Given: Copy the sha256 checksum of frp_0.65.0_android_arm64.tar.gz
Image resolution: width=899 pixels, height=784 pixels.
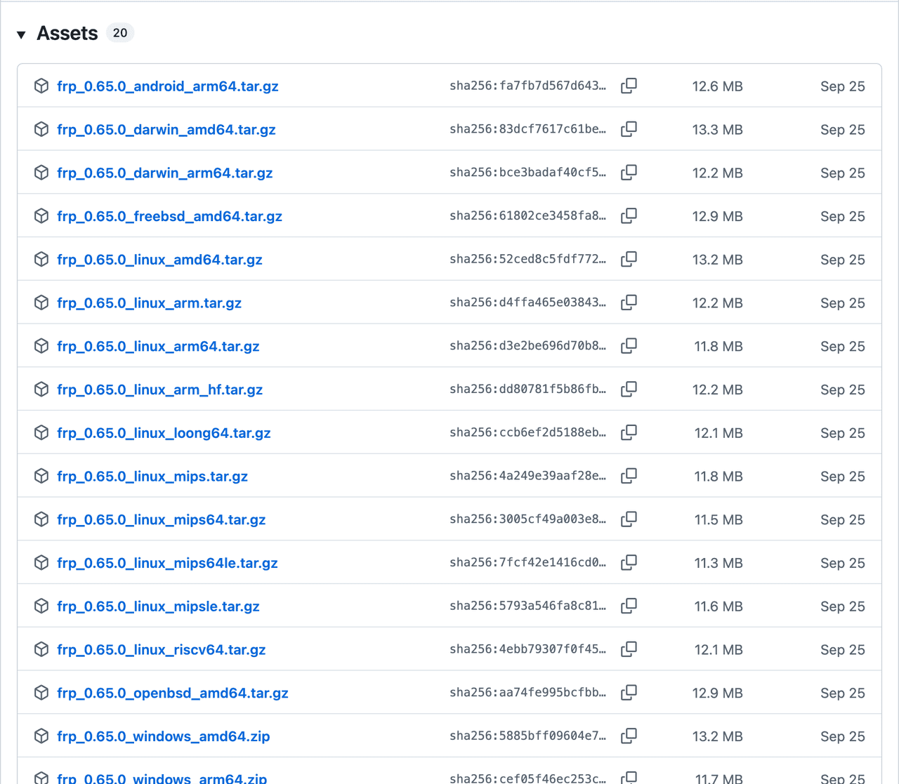Looking at the screenshot, I should point(629,86).
